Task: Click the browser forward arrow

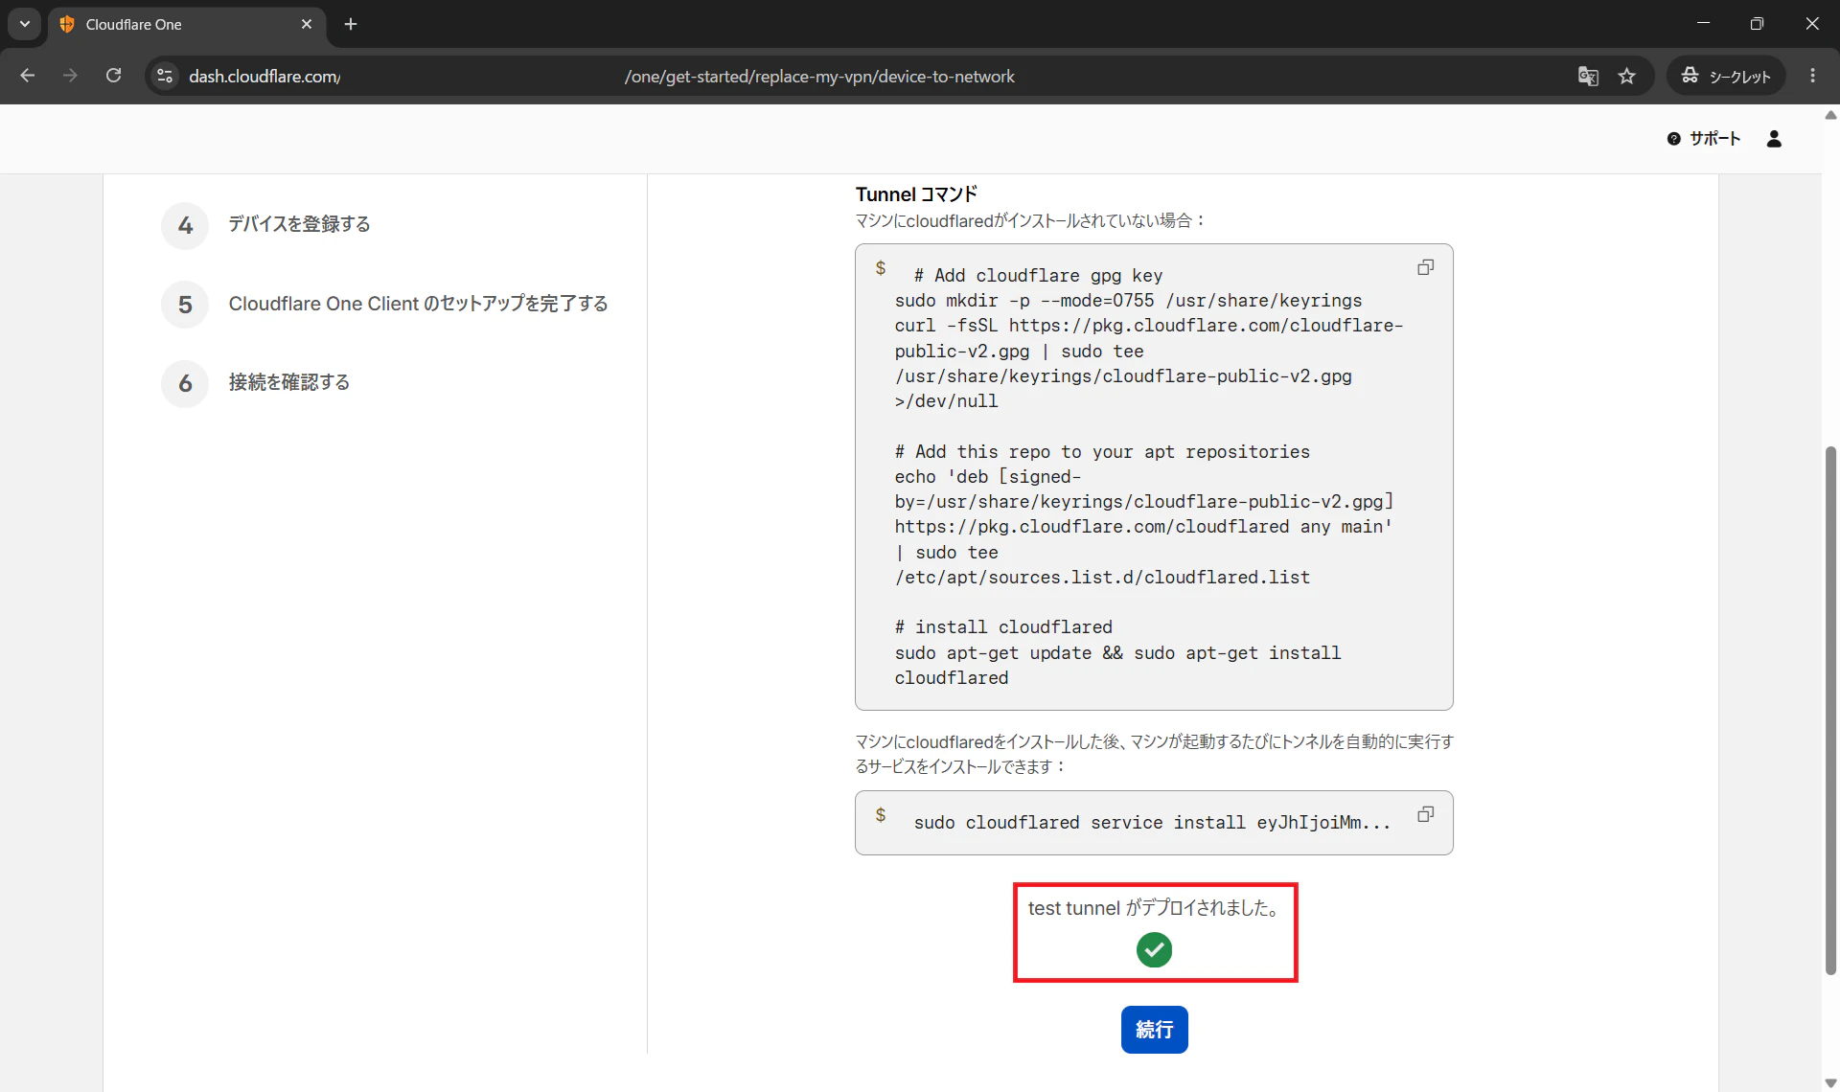Action: [70, 76]
